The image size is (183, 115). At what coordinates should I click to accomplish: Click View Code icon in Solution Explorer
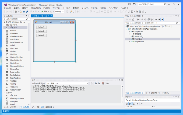[156, 19]
